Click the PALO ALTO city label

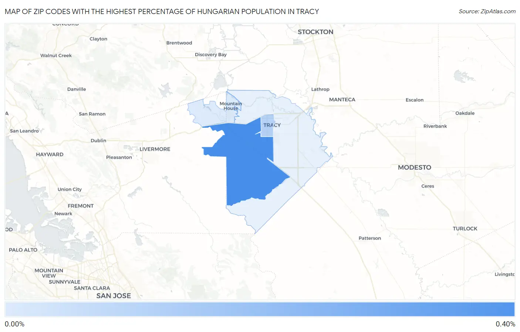(23, 250)
